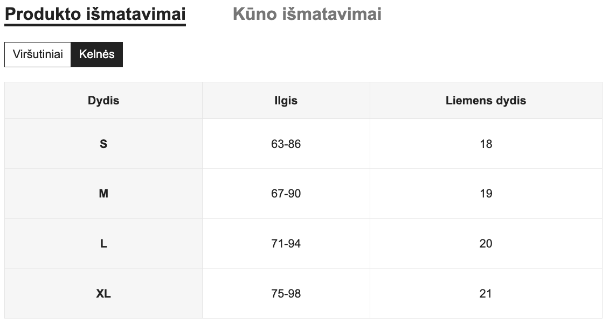This screenshot has height=325, width=609.
Task: Click the Dydis column header
Action: pyautogui.click(x=103, y=100)
